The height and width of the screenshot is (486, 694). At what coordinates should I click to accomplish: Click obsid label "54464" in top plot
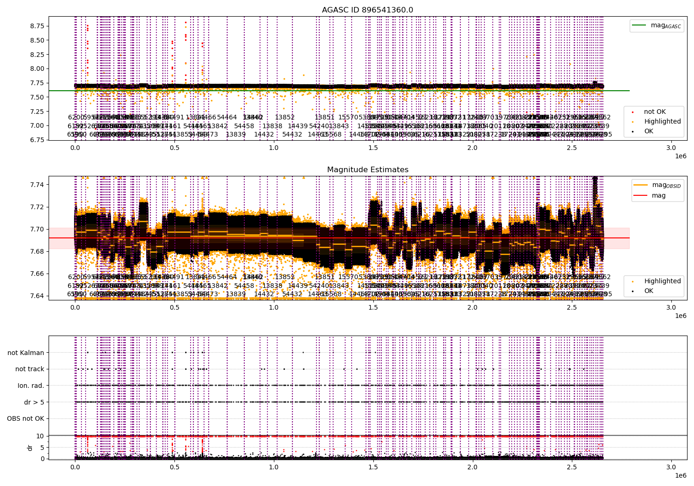point(227,117)
